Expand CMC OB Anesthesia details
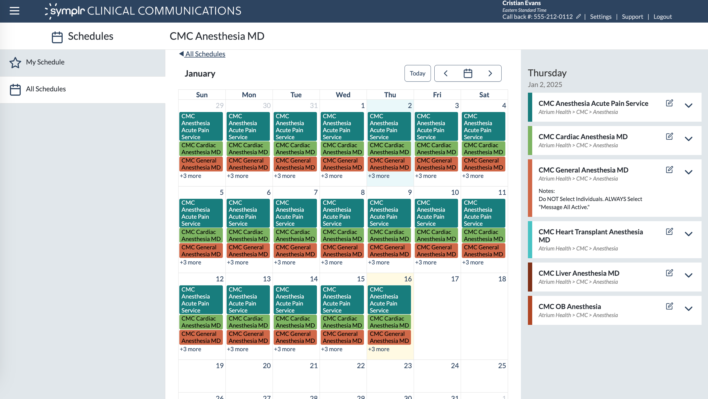708x399 pixels. click(688, 309)
